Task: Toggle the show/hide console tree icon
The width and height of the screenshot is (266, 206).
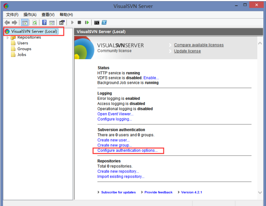Action: pos(25,22)
